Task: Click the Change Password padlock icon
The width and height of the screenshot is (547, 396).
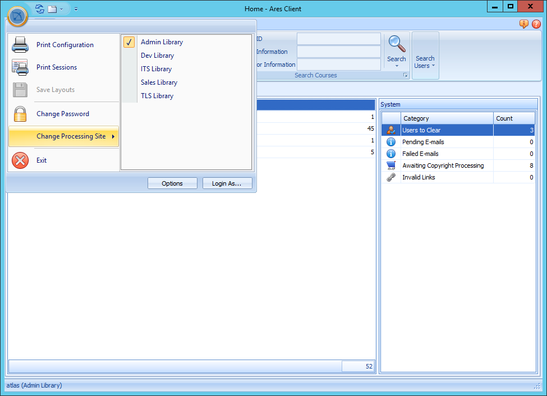Action: (x=20, y=114)
